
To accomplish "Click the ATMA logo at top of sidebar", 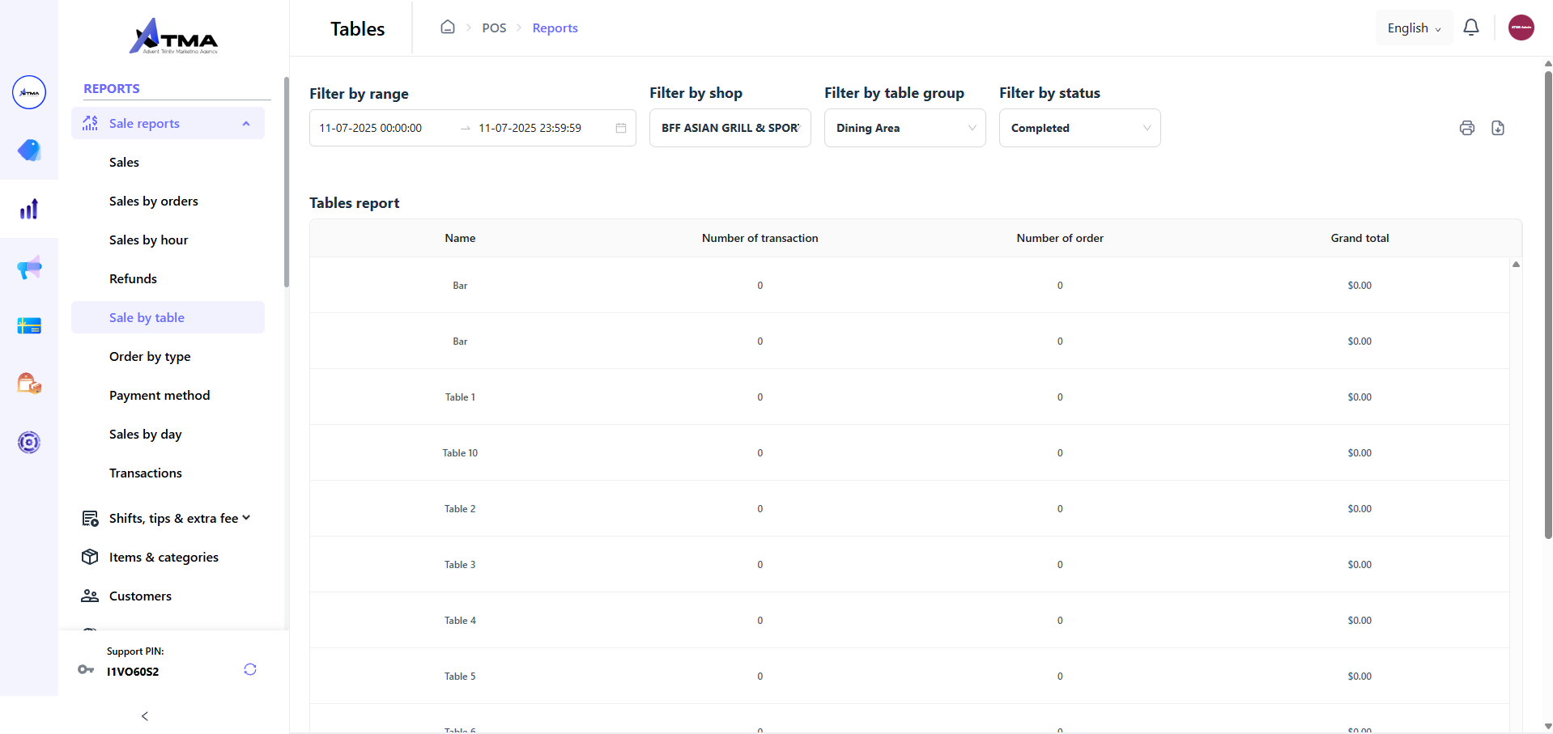I will click(173, 36).
